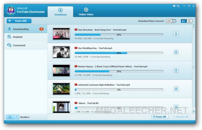Click YouTube icon beside One Direction title
Viewport: 202px width, 130px height.
(x=76, y=30)
